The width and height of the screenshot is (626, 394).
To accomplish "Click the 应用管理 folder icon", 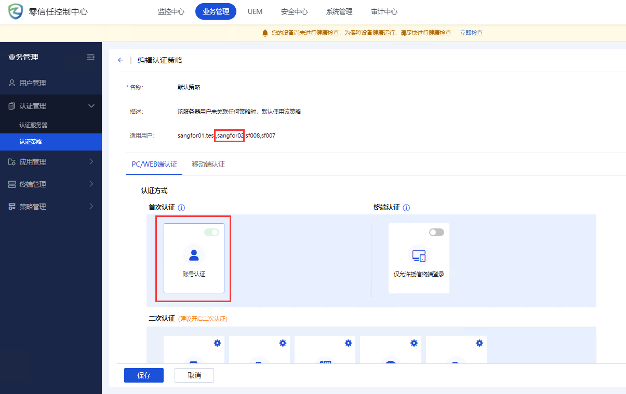I will [12, 162].
